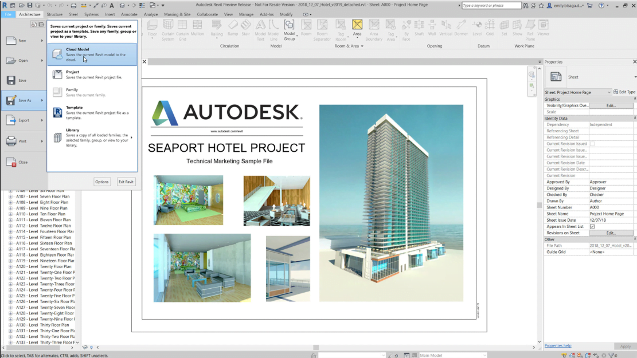The width and height of the screenshot is (637, 358).
Task: Select the Stair tool in Circulation
Action: (246, 29)
